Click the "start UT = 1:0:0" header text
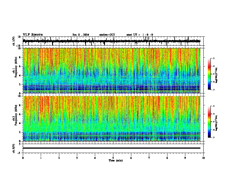The width and height of the screenshot is (229, 177). (140, 35)
